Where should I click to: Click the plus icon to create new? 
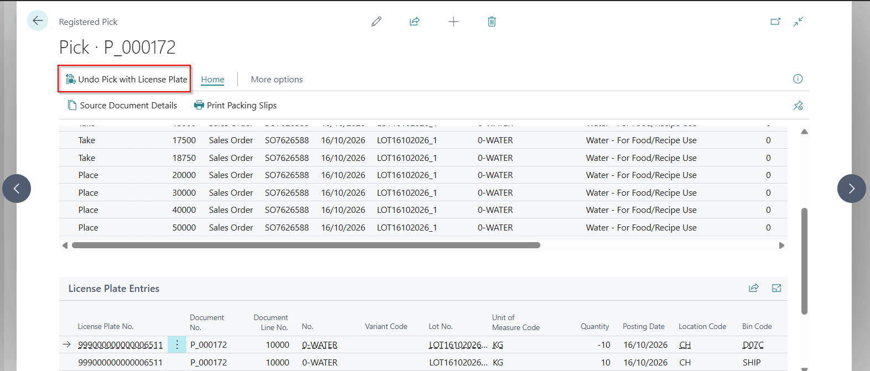(454, 22)
